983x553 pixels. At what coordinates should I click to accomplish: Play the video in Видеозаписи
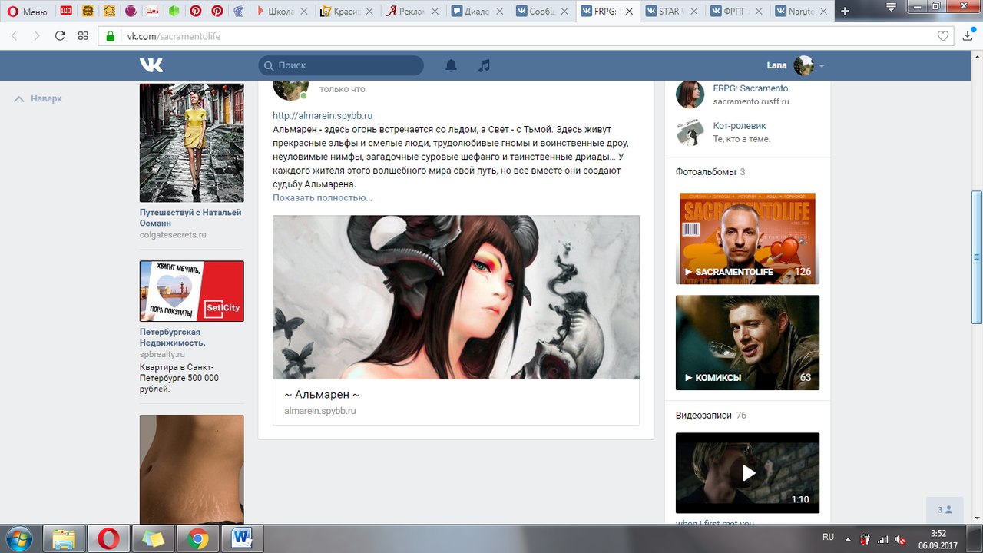[x=747, y=472]
